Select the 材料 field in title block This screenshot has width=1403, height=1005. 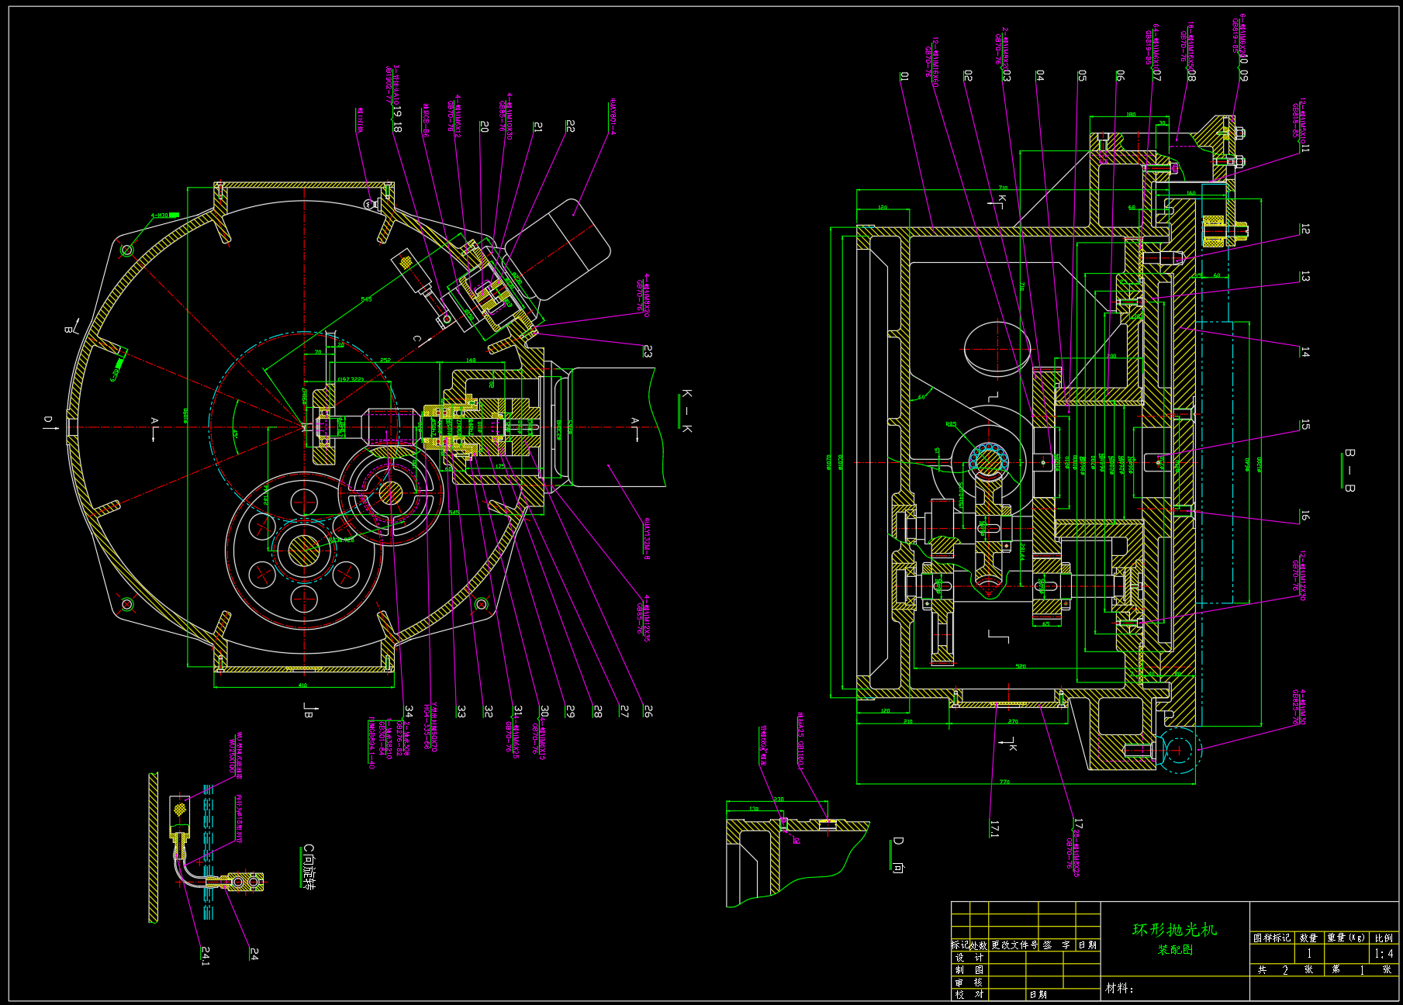1119,988
